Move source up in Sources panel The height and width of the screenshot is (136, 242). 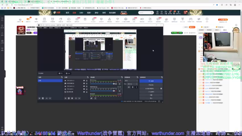click(76, 98)
